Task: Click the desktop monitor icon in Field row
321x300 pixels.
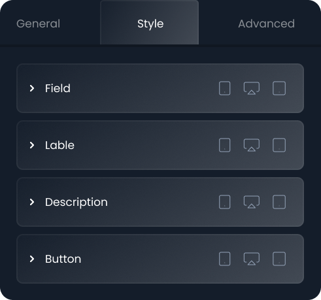Action: [x=252, y=88]
